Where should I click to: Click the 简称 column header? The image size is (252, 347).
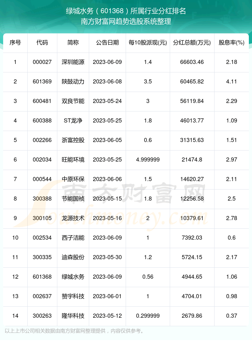(x=73, y=43)
